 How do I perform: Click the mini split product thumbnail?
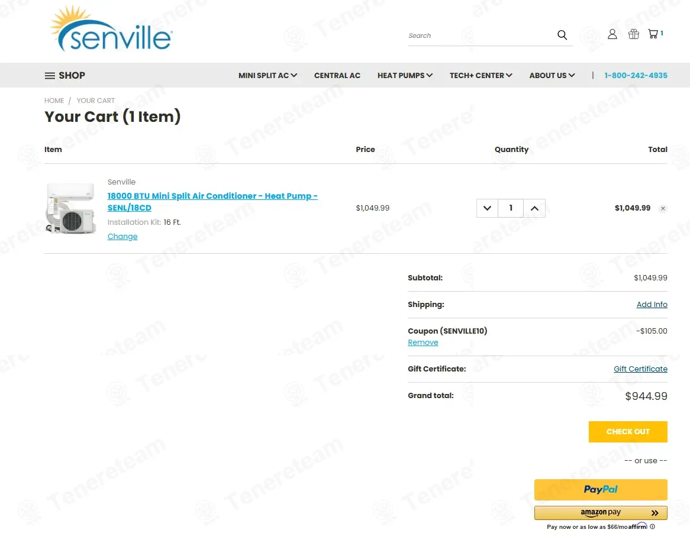(71, 208)
